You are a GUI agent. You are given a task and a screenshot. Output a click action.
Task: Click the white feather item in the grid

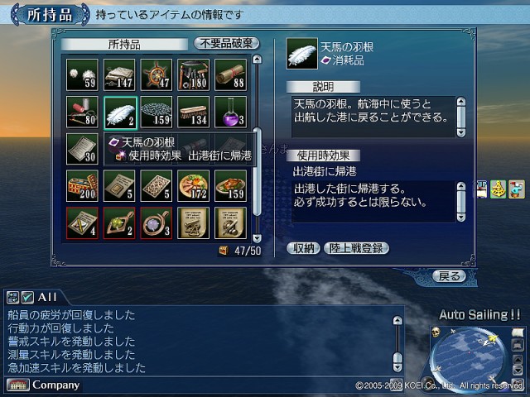click(119, 112)
